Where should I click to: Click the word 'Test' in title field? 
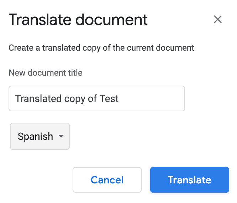(x=109, y=98)
